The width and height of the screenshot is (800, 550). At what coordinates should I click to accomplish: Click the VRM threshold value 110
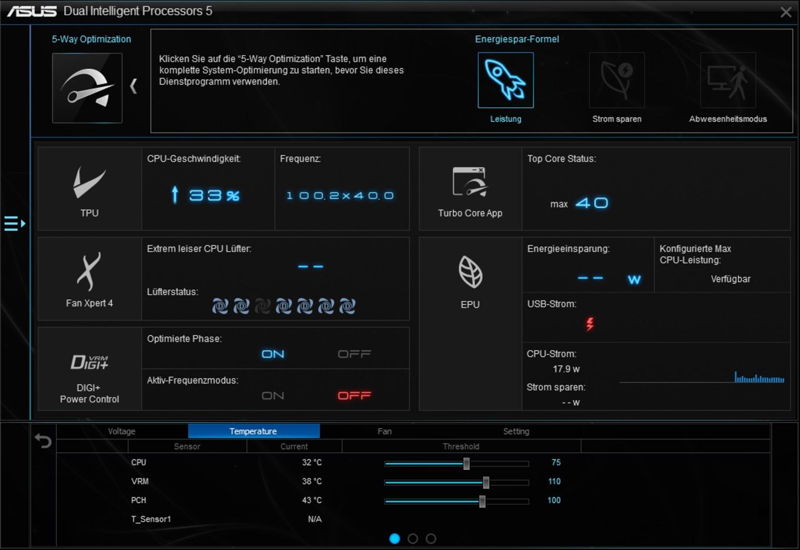coord(554,481)
